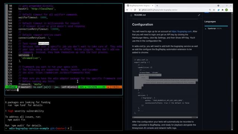Go back in the Chrome browser
The height and width of the screenshot is (134, 238).
127,10
